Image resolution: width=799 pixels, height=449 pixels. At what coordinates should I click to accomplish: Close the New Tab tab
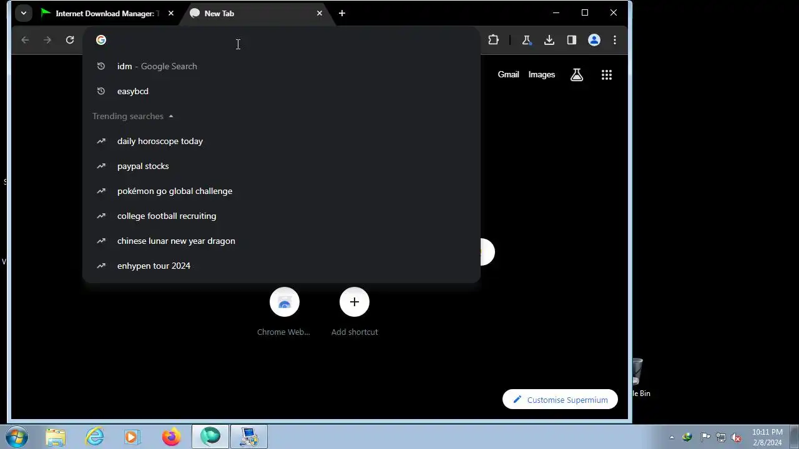(x=320, y=13)
